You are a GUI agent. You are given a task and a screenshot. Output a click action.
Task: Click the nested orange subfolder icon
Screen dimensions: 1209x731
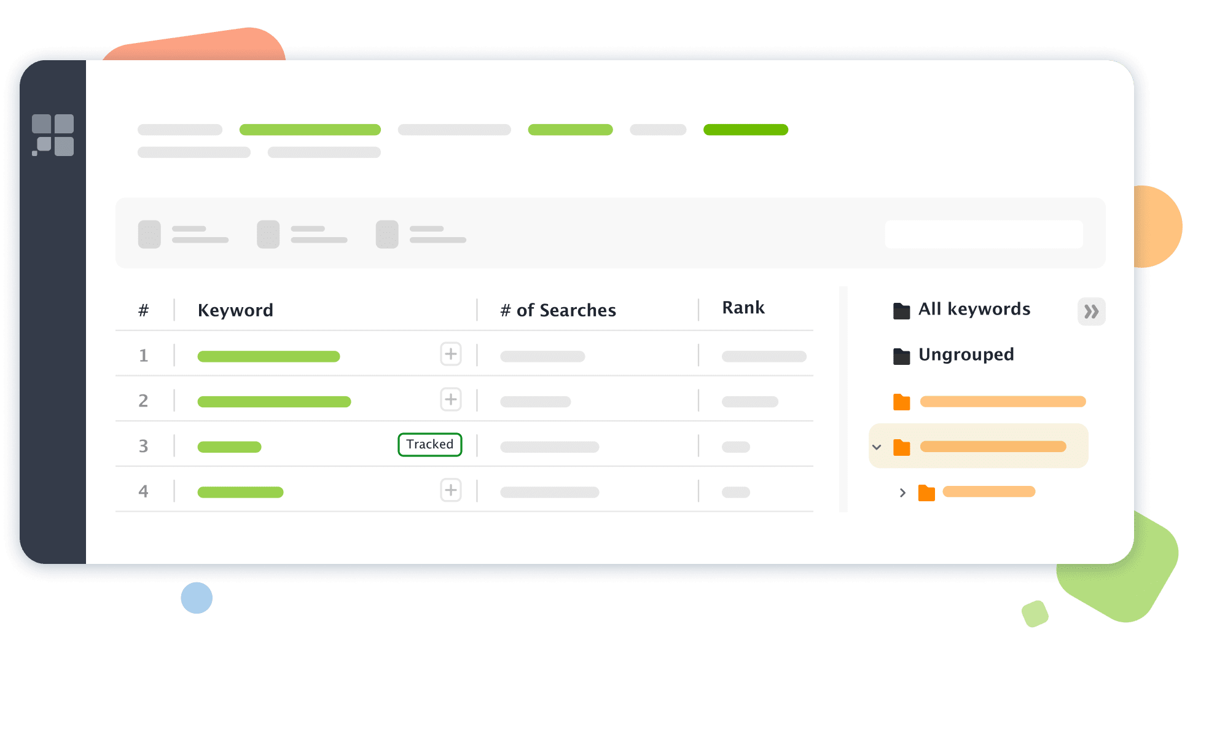pos(926,494)
